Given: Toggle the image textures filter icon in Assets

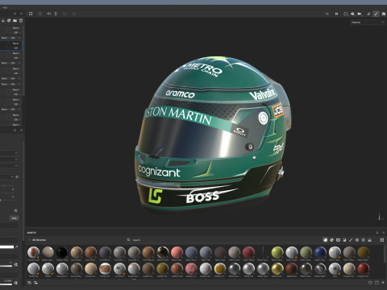Looking at the screenshot, I should click(x=370, y=240).
